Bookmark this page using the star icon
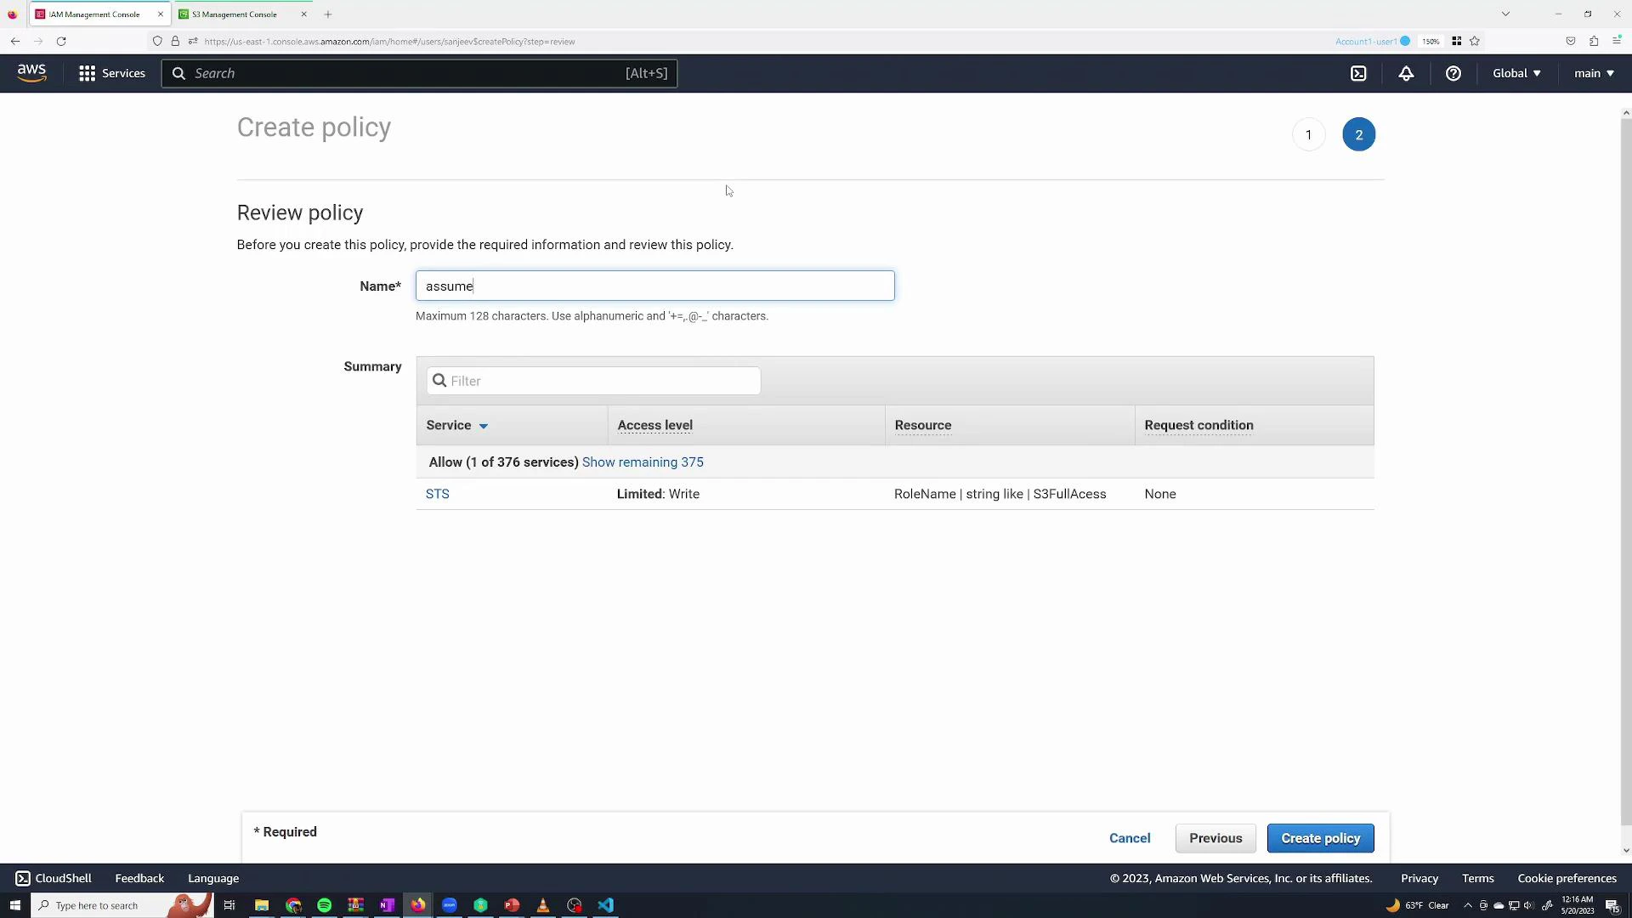 pyautogui.click(x=1476, y=41)
